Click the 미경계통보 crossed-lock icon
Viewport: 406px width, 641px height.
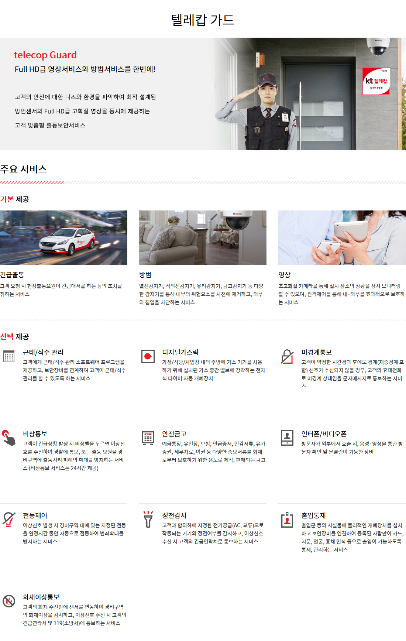click(287, 357)
